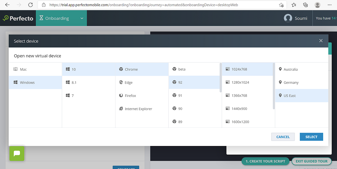The image size is (337, 169).
Task: Click Create Your Script tour step
Action: coord(266,161)
